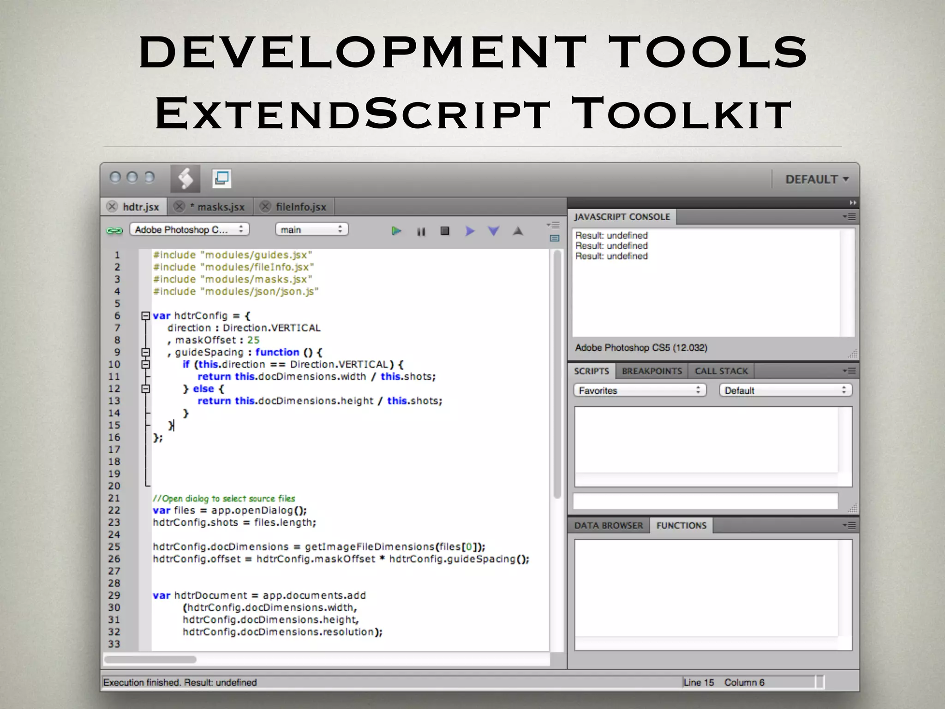
Task: Start running the script with play button
Action: click(x=396, y=231)
